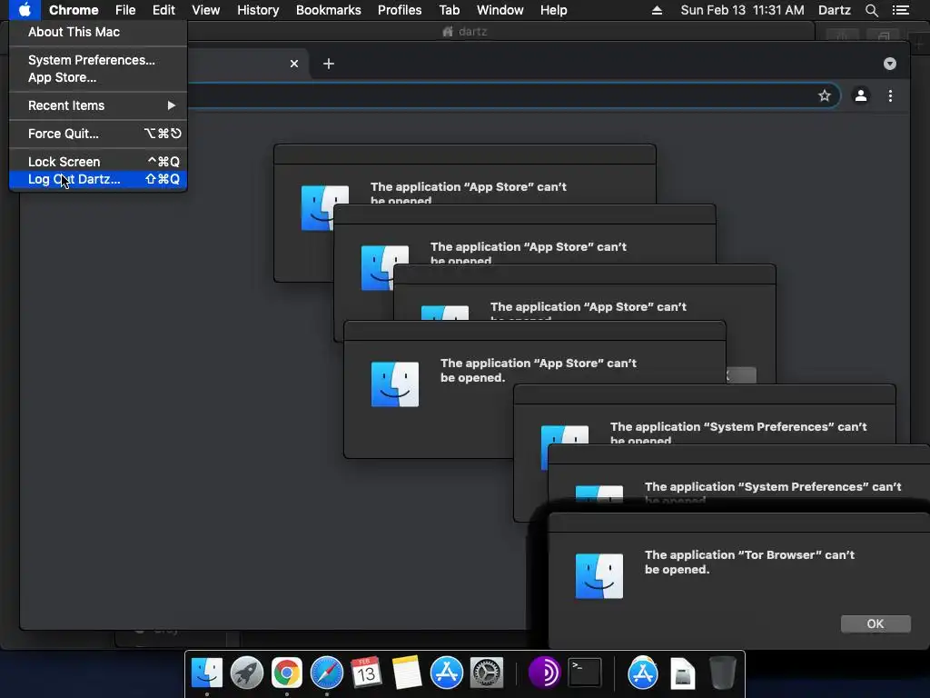Screen dimensions: 930x698
Task: Click the Apple menu logo
Action: pos(25,10)
